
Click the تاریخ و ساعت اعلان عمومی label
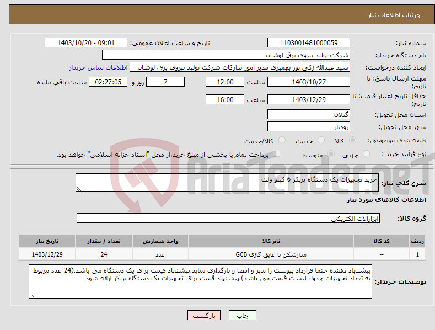[170, 44]
